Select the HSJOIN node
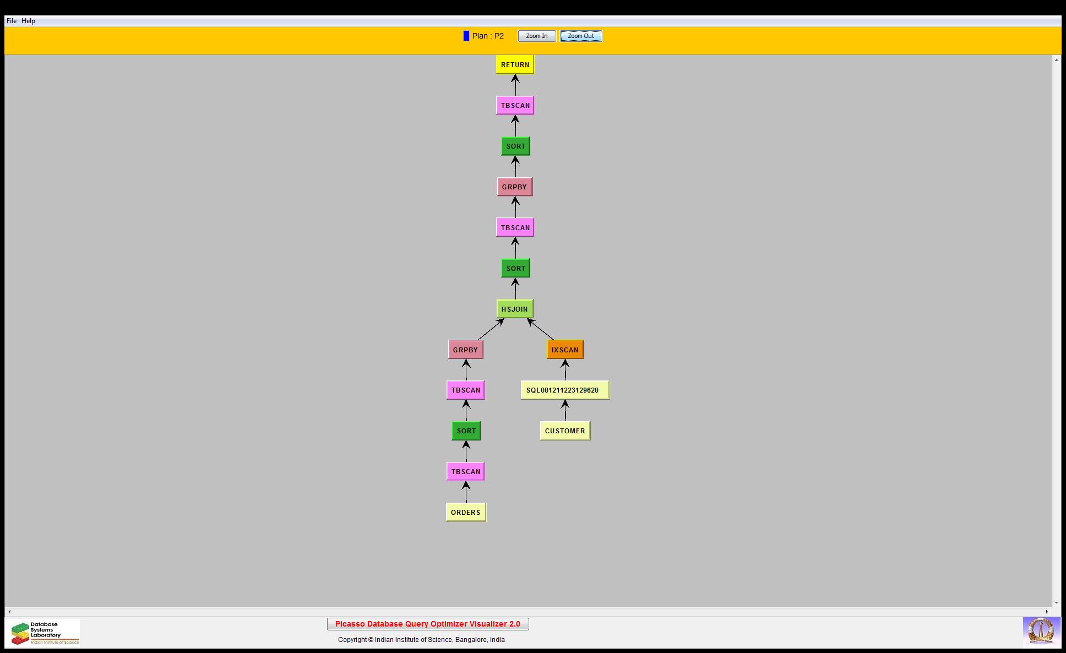 point(514,309)
